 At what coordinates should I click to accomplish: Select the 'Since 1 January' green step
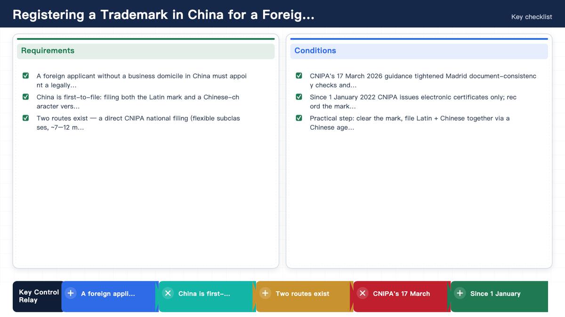coord(500,297)
